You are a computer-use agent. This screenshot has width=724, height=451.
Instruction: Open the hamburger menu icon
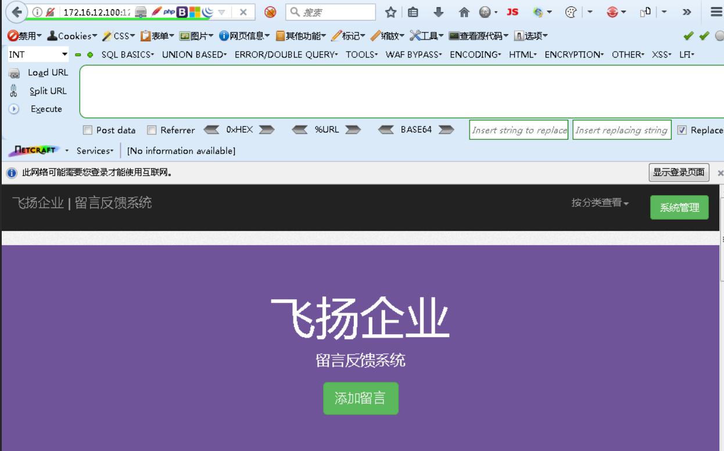(x=716, y=12)
